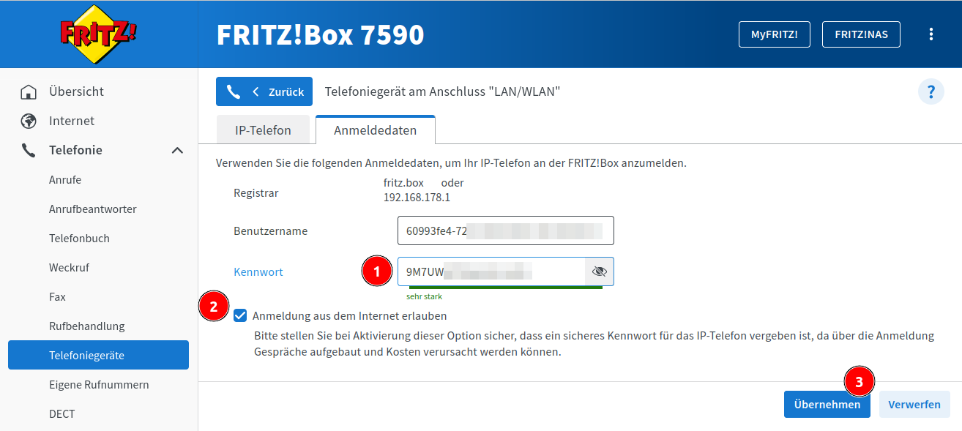This screenshot has width=962, height=431.
Task: Switch to the IP-Telefon tab
Action: [263, 130]
